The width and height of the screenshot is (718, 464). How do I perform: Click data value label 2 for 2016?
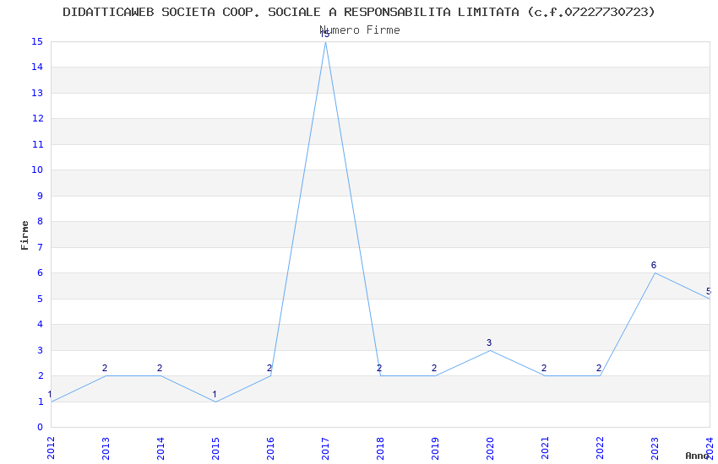[269, 368]
